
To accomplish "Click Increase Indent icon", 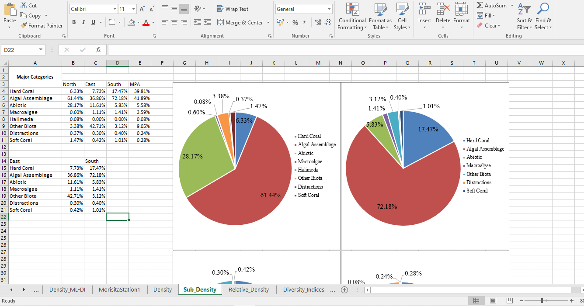I will click(x=207, y=22).
